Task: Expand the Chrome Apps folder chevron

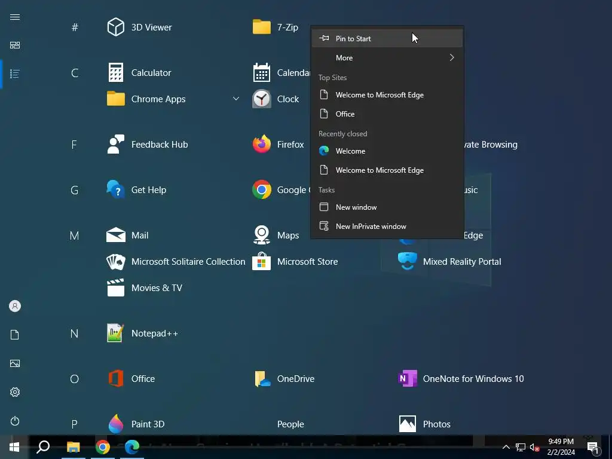Action: (235, 99)
